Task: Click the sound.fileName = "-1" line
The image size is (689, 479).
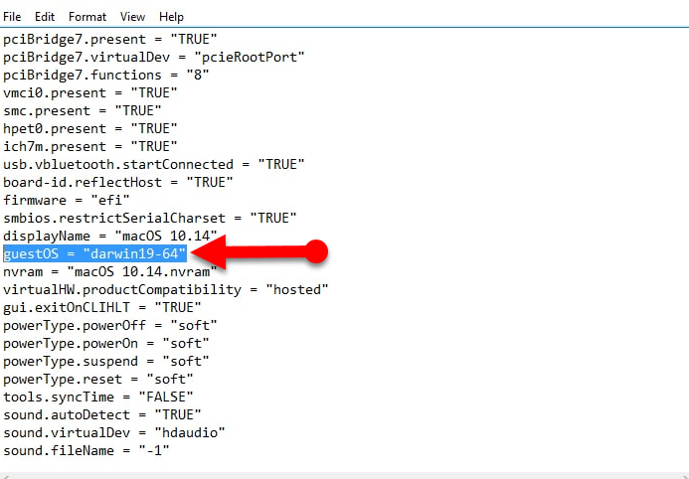Action: pos(86,450)
